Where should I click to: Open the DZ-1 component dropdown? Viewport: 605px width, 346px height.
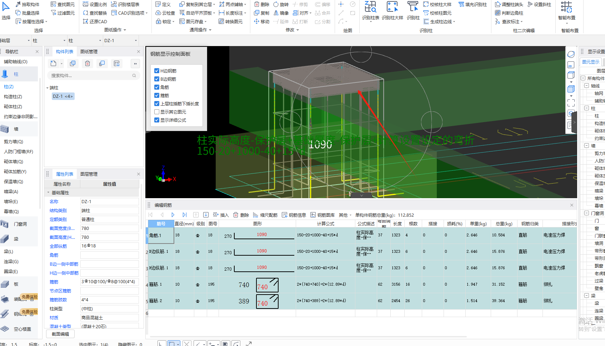(x=120, y=41)
